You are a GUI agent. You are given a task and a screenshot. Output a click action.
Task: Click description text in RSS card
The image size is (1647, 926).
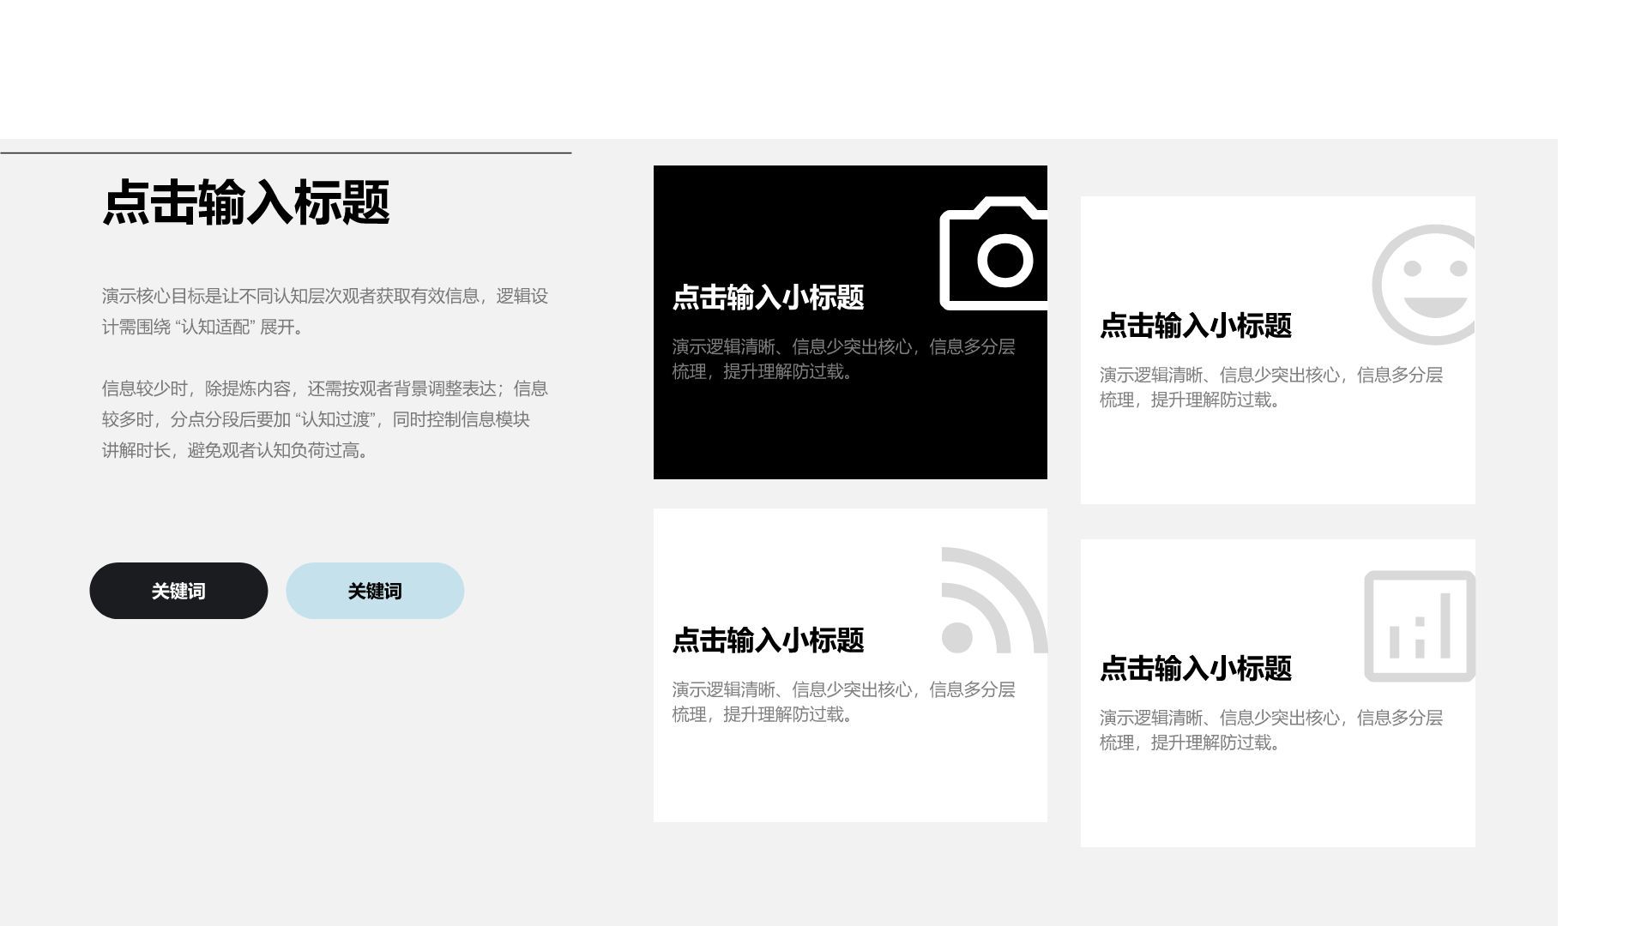click(x=843, y=702)
